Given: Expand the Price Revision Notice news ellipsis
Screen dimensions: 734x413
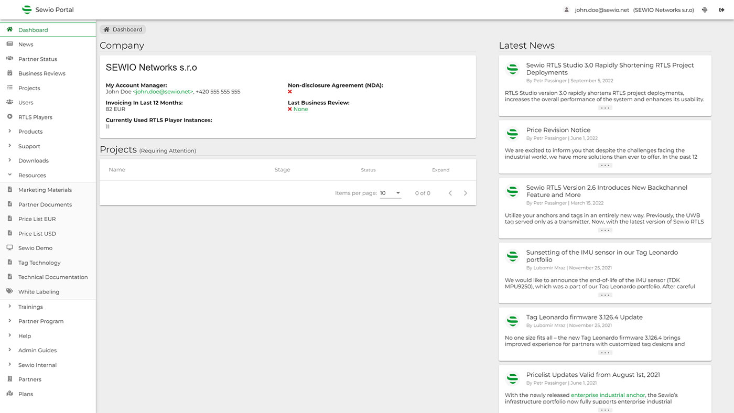Looking at the screenshot, I should pyautogui.click(x=605, y=166).
